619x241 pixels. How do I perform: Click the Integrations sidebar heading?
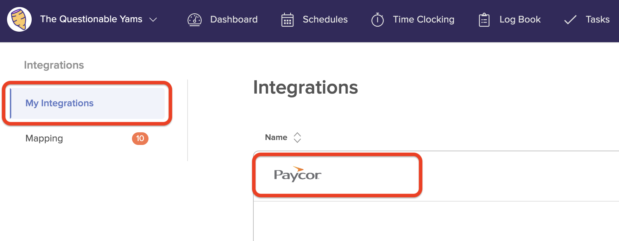(54, 65)
